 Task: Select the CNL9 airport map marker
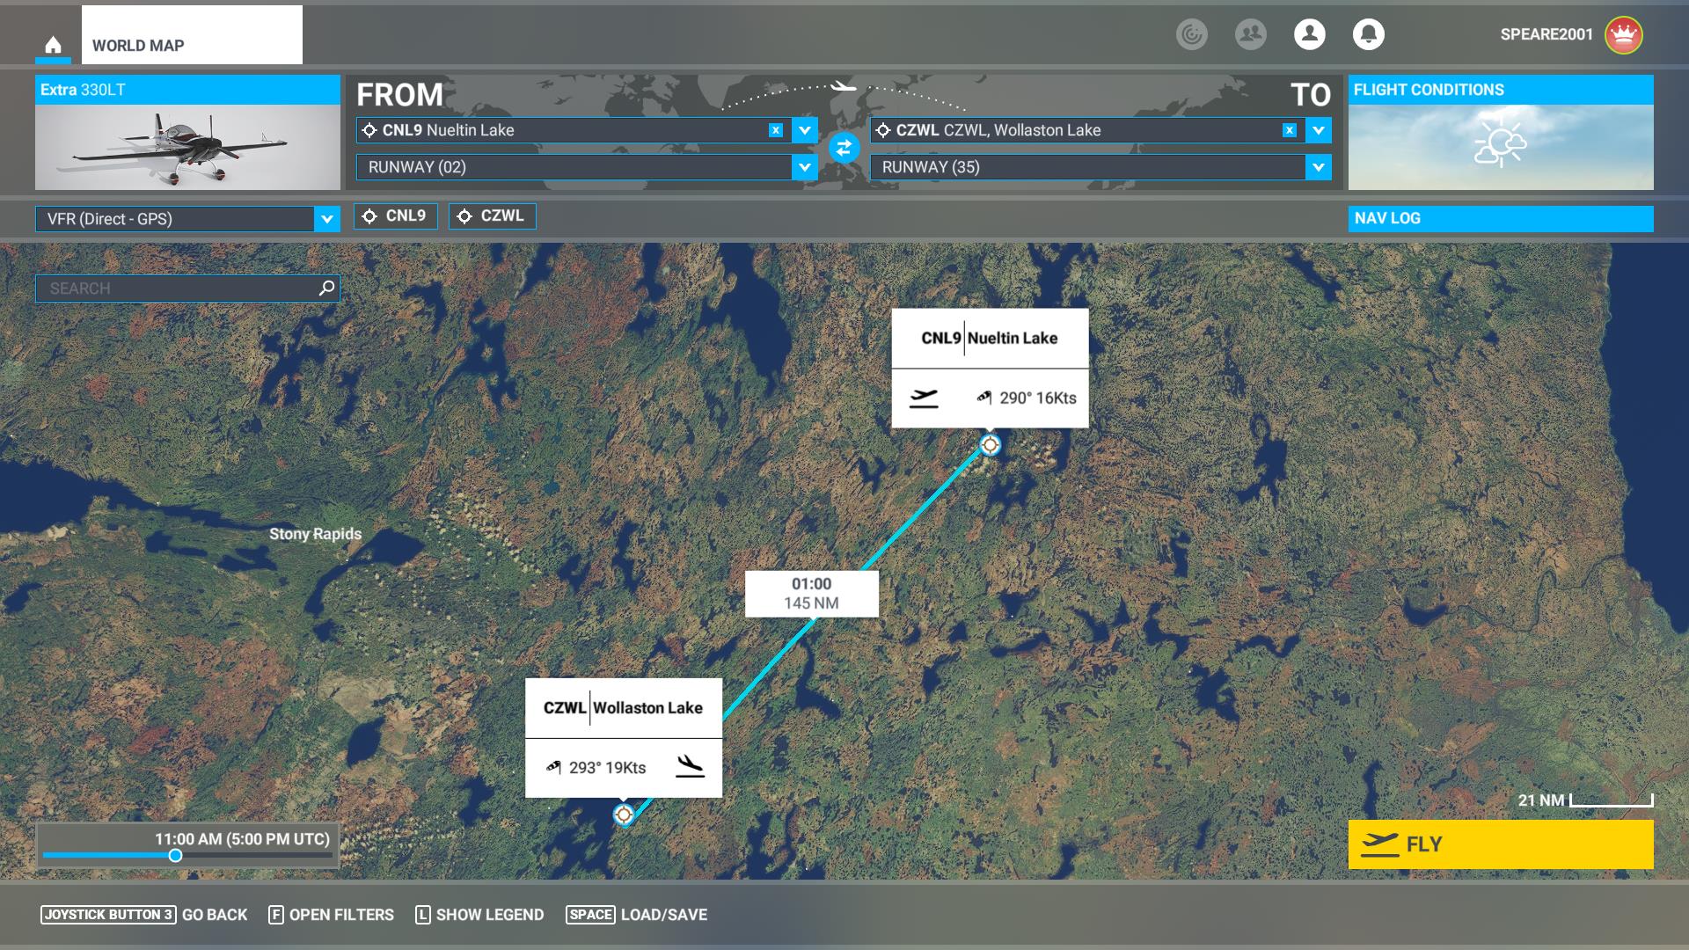pyautogui.click(x=990, y=445)
